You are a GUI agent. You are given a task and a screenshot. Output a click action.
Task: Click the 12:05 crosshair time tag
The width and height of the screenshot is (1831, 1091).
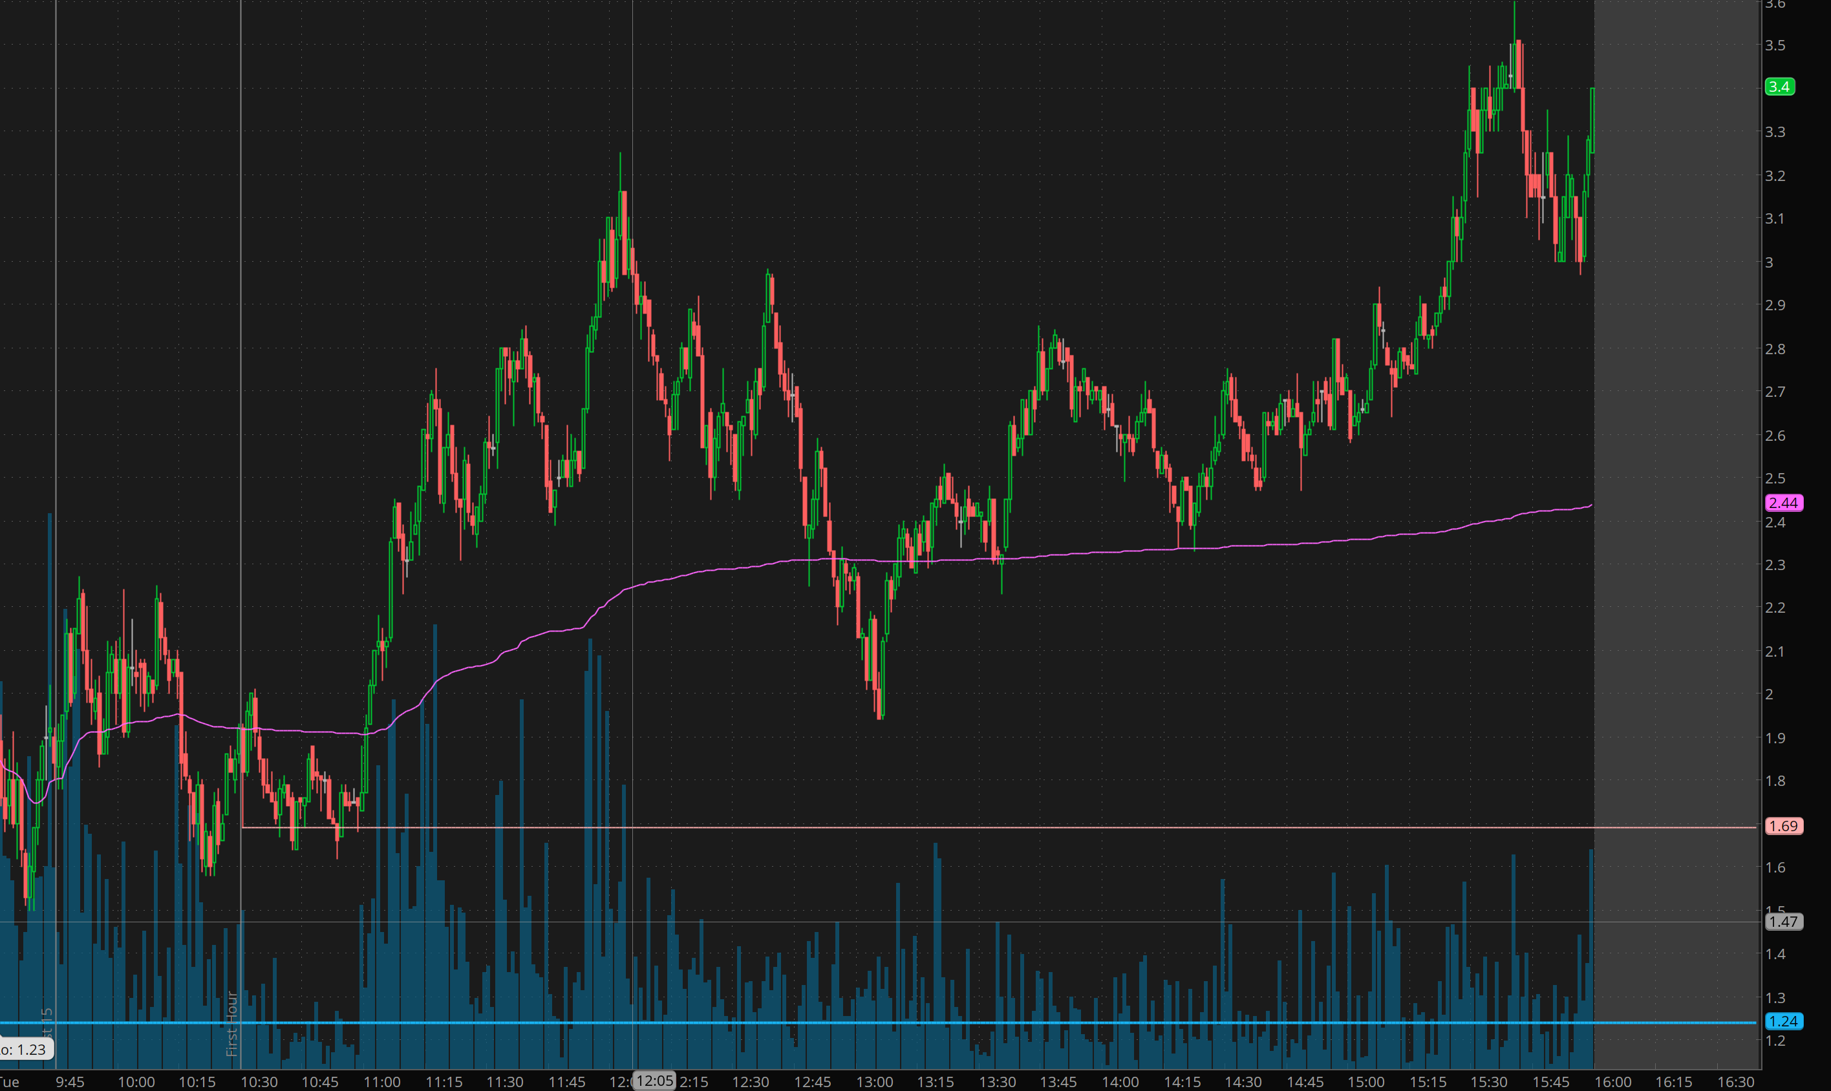(654, 1081)
